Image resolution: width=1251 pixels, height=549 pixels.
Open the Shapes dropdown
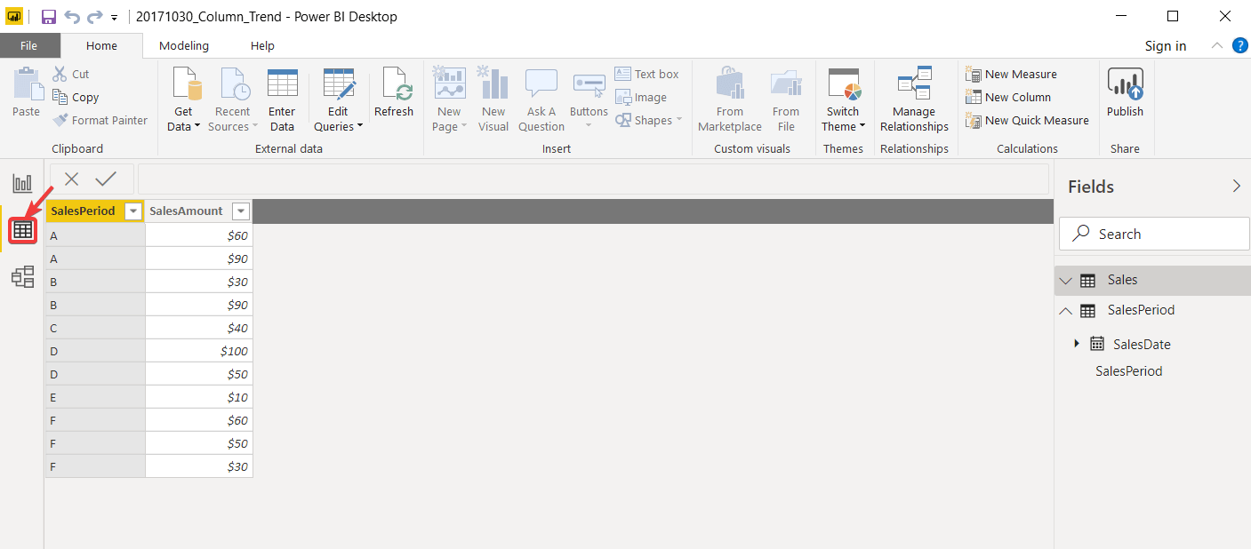coord(649,120)
